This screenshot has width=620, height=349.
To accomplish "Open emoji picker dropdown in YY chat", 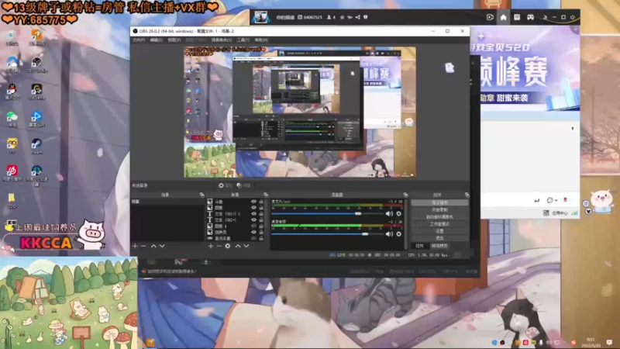I will 552,200.
